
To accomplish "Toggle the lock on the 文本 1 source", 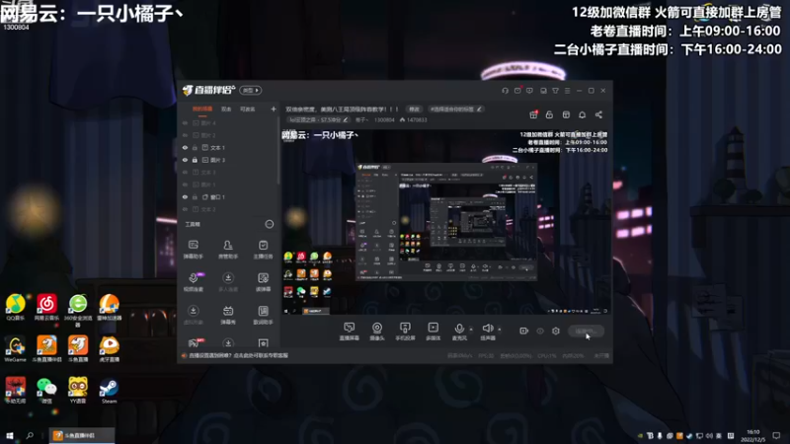I will click(x=195, y=147).
